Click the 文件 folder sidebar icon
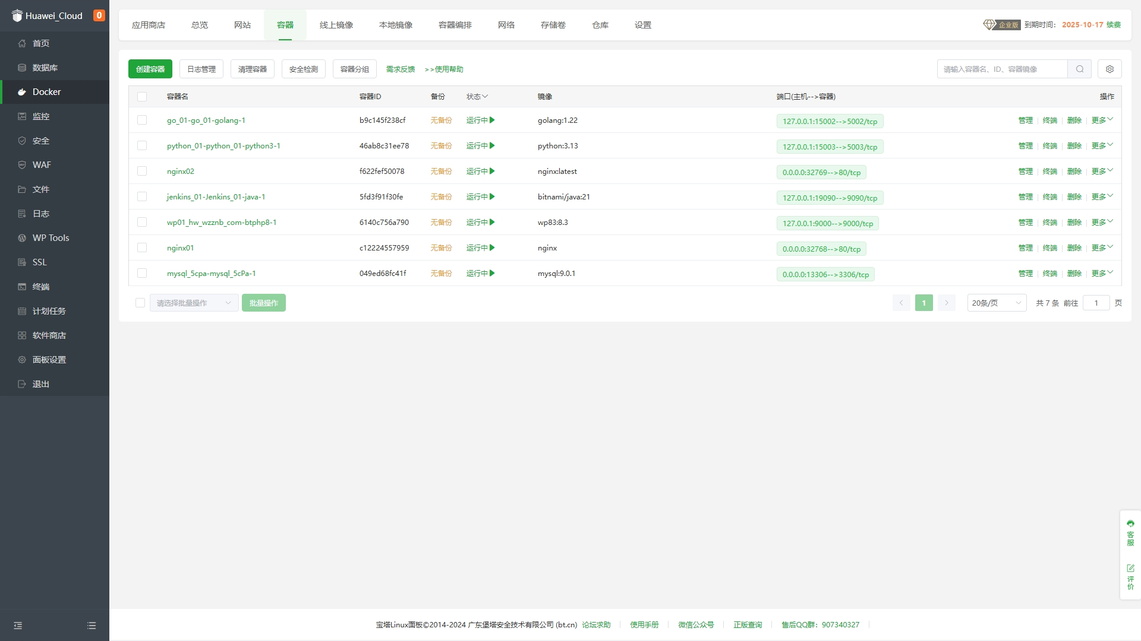The height and width of the screenshot is (641, 1141). [22, 189]
